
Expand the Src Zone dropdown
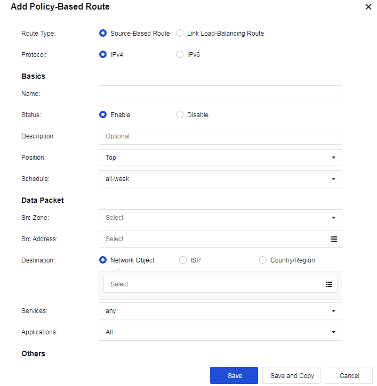pyautogui.click(x=220, y=218)
